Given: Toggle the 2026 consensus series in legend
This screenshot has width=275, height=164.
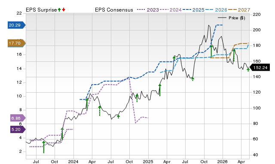Looking at the screenshot, I should [217, 10].
